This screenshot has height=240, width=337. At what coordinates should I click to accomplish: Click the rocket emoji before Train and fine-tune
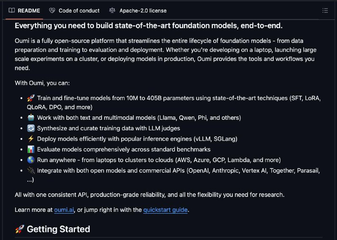[31, 98]
